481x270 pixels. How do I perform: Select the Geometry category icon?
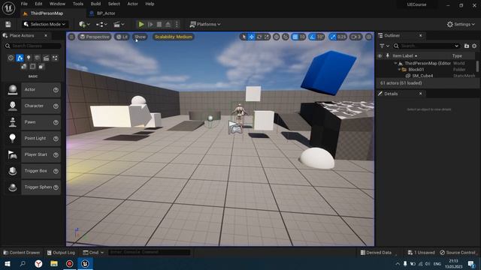tap(23, 67)
